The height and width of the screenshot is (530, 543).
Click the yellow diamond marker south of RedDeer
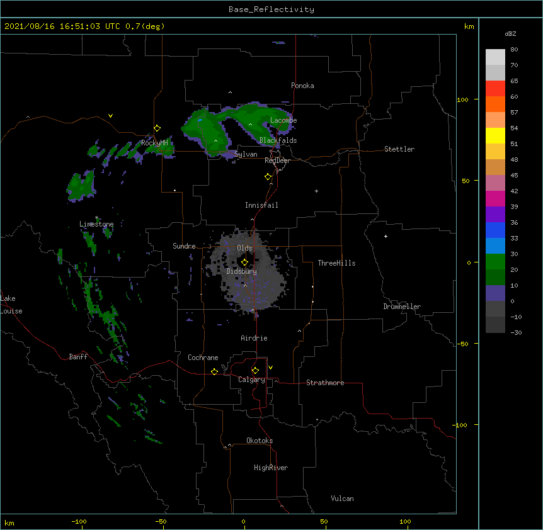coord(268,177)
